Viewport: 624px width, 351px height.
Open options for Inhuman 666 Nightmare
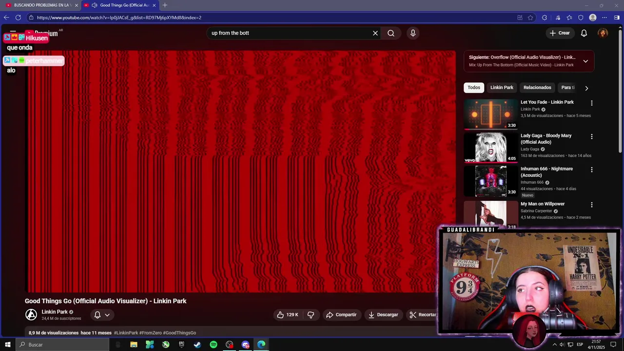pyautogui.click(x=592, y=170)
